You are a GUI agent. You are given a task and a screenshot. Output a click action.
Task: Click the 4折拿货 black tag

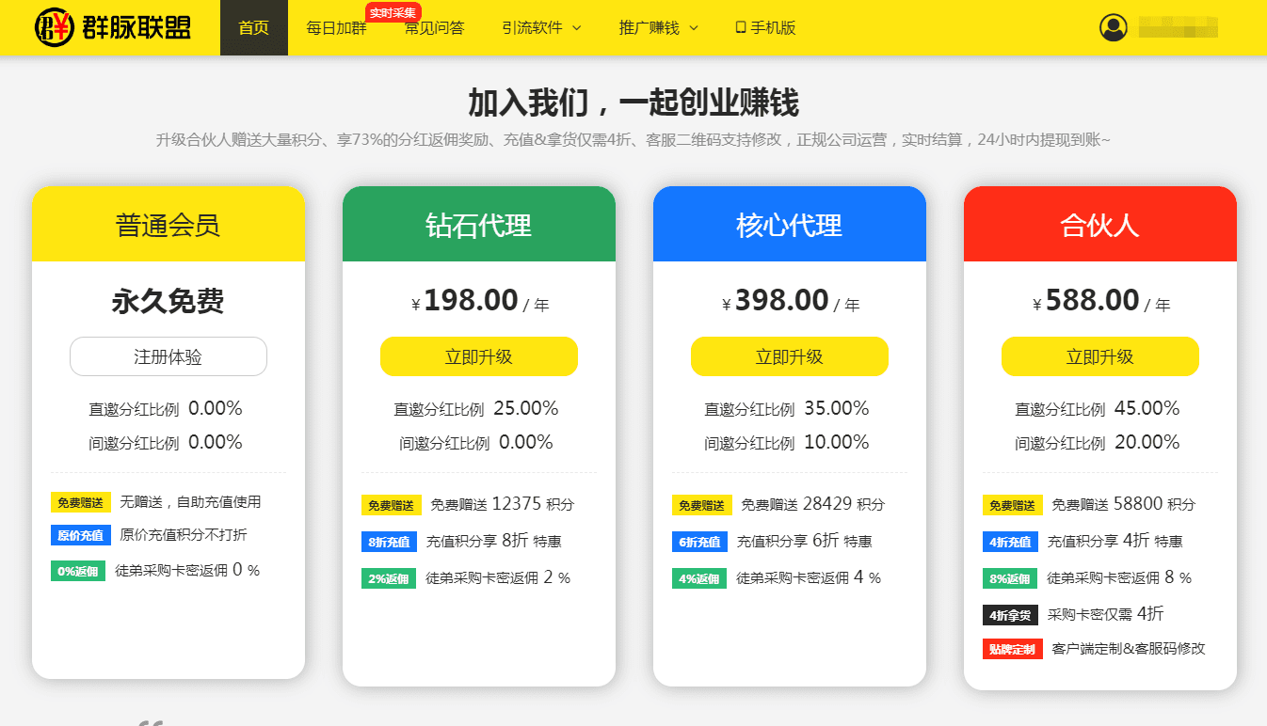[1010, 615]
